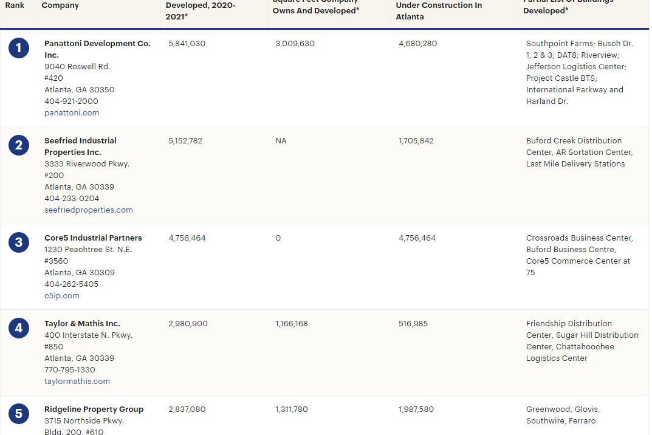Click the Company column header
Screen dimensions: 652x435
pos(60,5)
